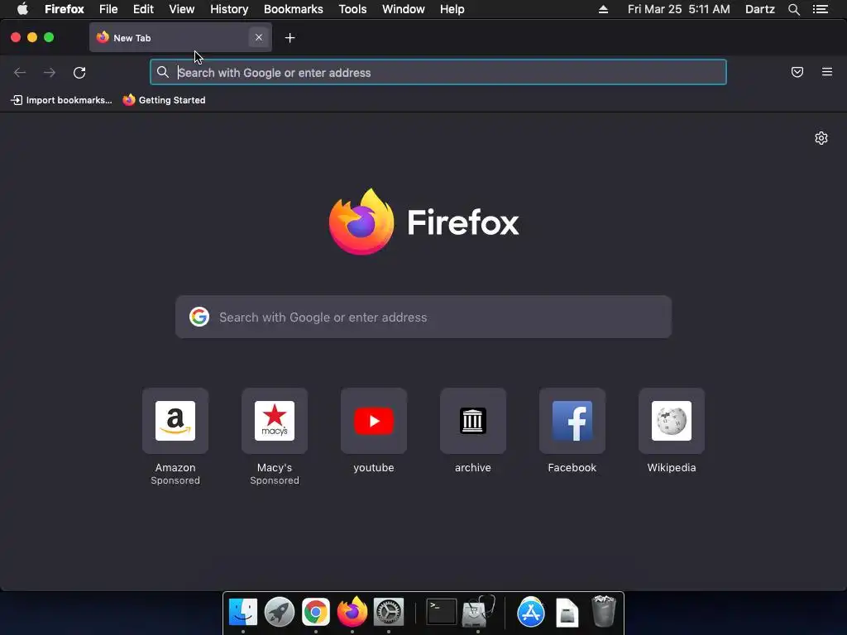The image size is (847, 635).
Task: Reload the current page
Action: (79, 73)
